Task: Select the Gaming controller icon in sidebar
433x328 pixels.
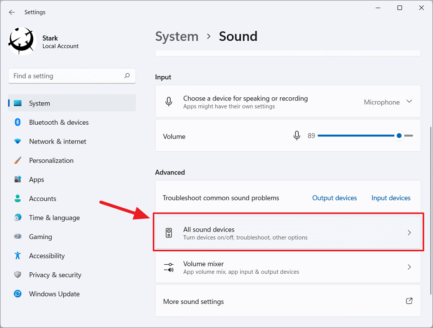Action: (x=17, y=236)
